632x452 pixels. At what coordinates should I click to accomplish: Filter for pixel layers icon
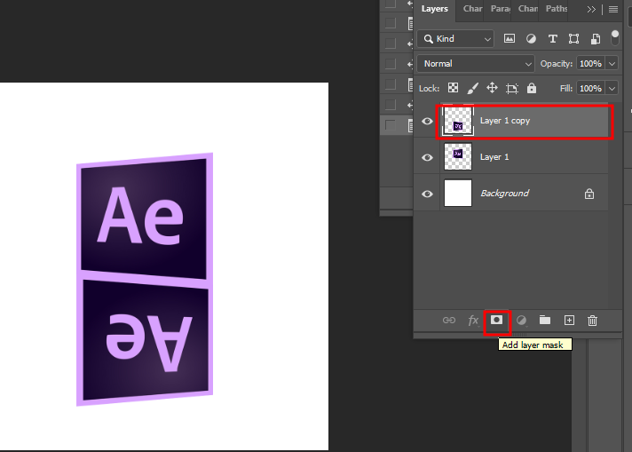point(510,39)
